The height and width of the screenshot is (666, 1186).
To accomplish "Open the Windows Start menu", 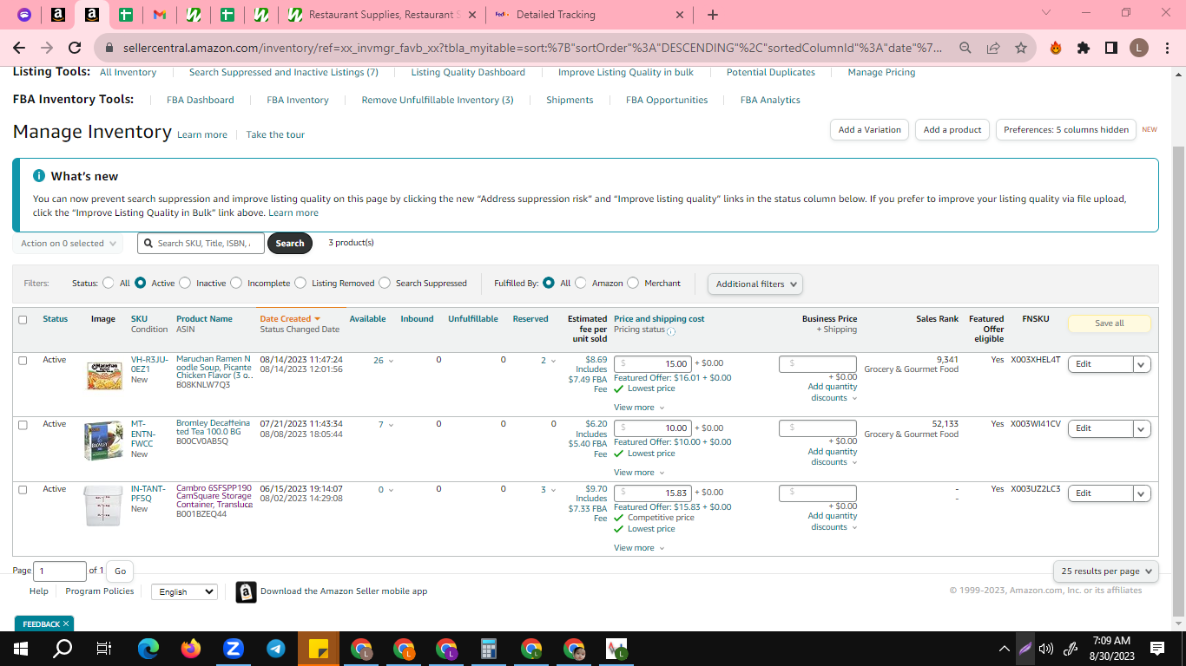I will tap(21, 648).
